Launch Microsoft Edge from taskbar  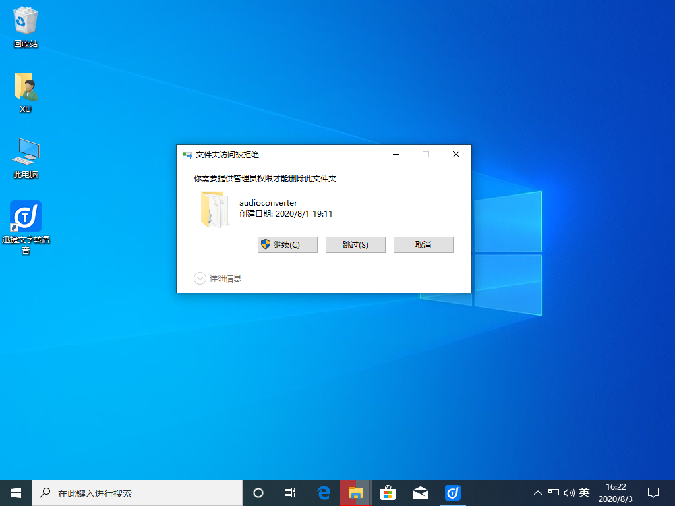tap(324, 492)
